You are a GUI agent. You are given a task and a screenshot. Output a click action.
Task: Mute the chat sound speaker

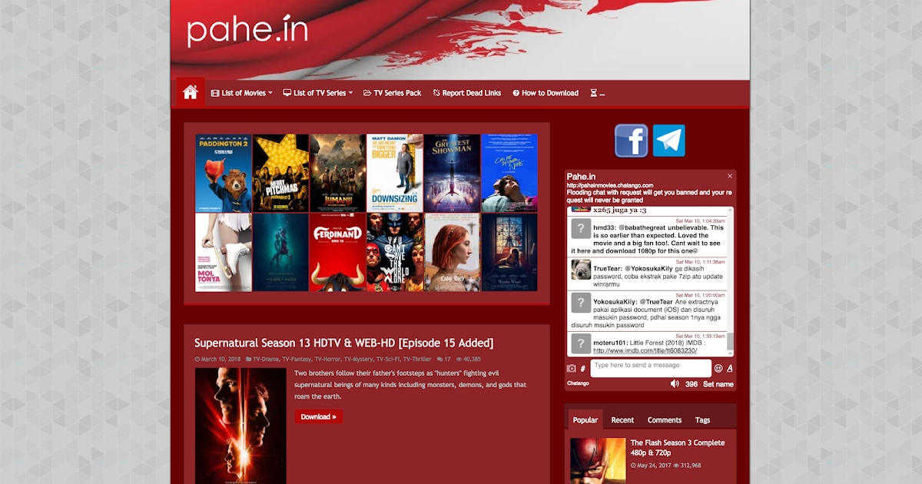675,383
